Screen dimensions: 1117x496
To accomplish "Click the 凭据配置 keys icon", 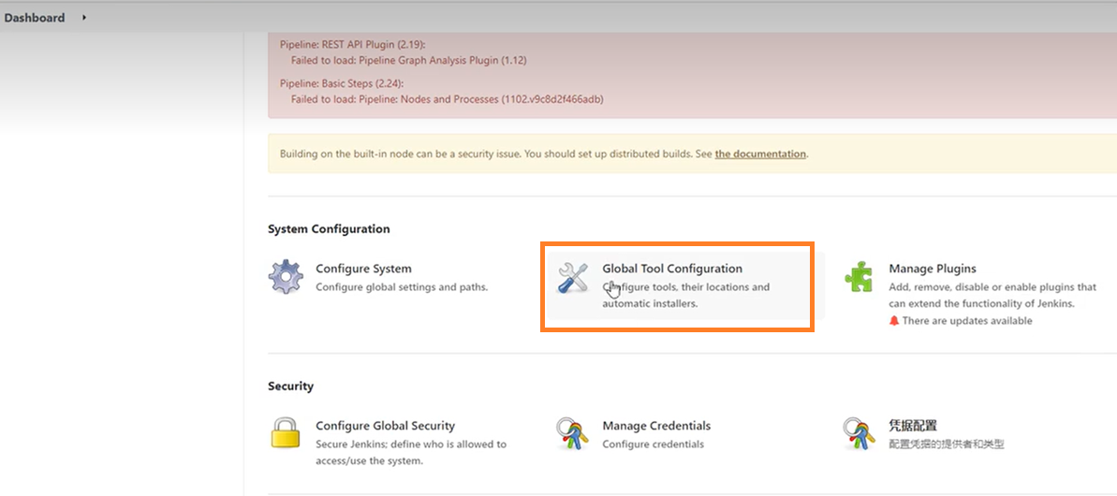I will click(860, 433).
